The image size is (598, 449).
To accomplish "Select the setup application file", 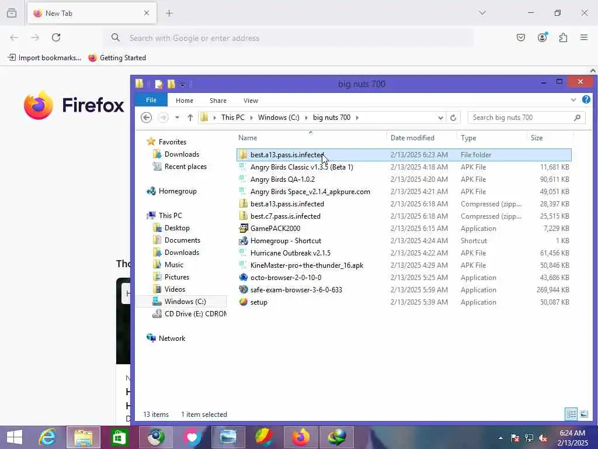I will pyautogui.click(x=404, y=302).
